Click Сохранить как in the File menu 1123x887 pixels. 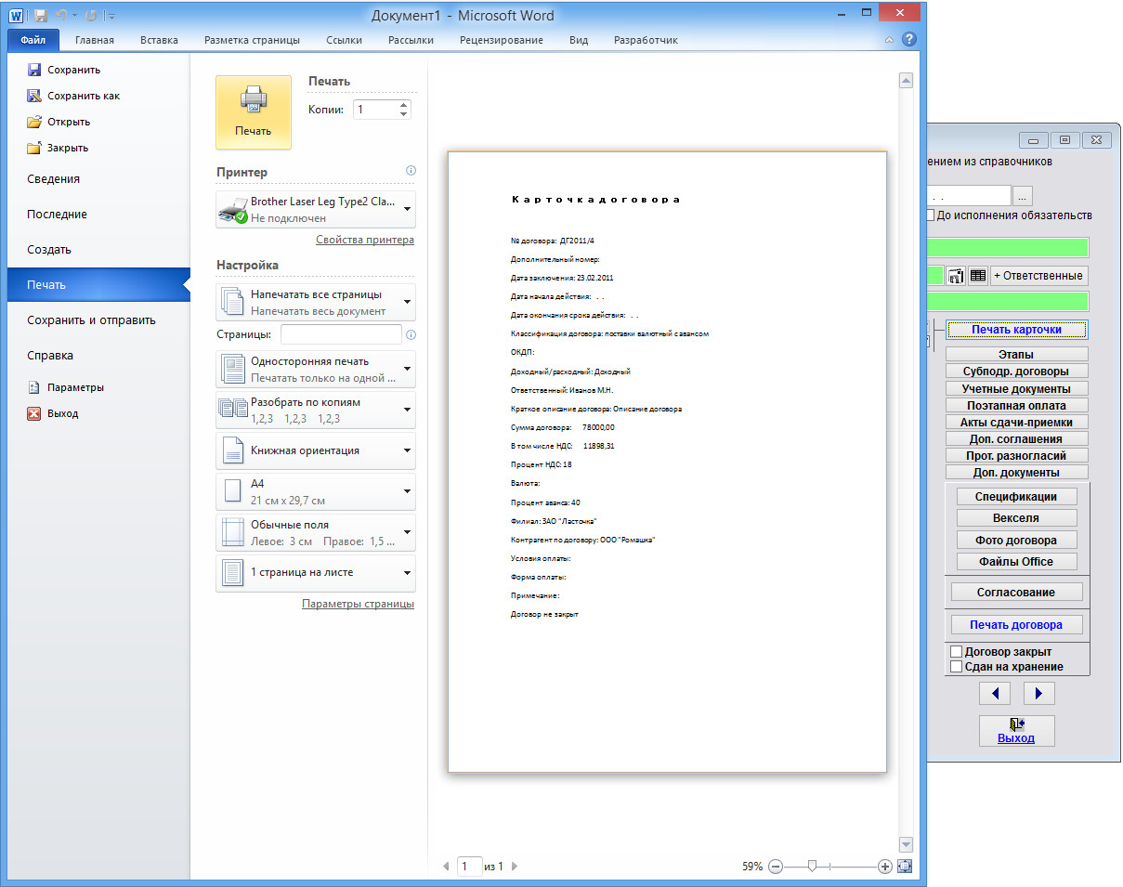(x=72, y=96)
